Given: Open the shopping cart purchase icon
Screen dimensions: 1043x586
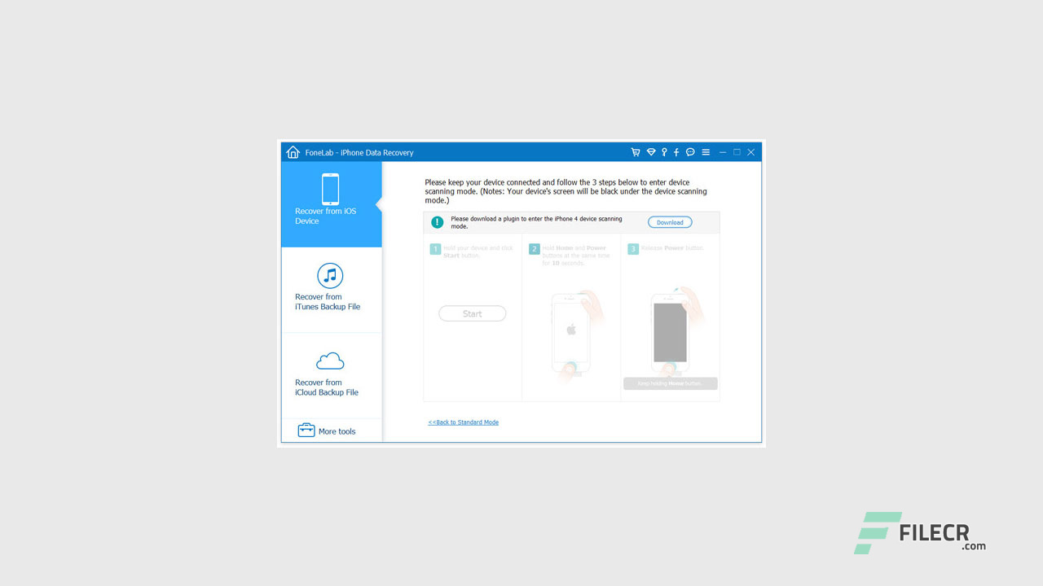Looking at the screenshot, I should [636, 152].
